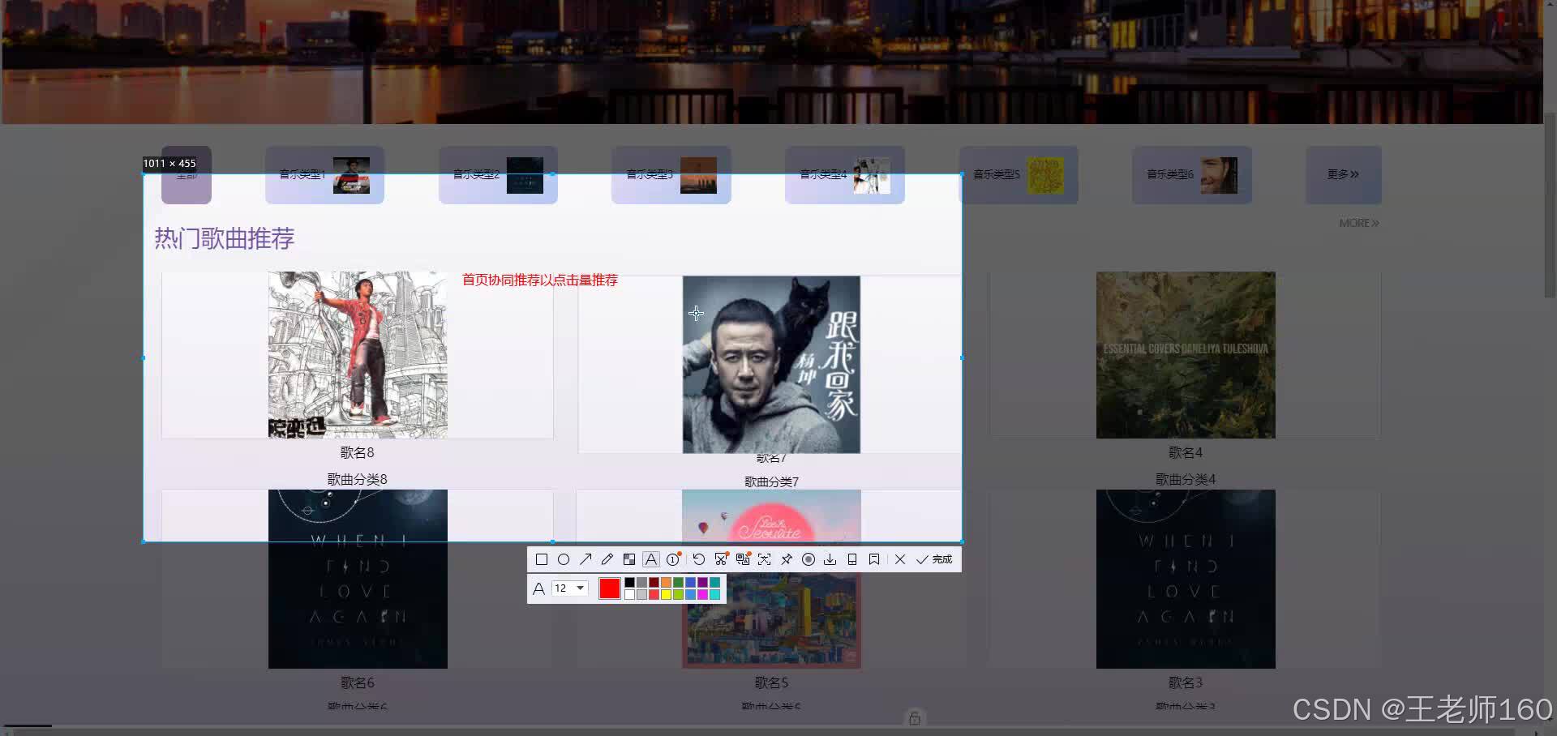Select the pencil freehand tool
The image size is (1557, 736).
coord(607,559)
